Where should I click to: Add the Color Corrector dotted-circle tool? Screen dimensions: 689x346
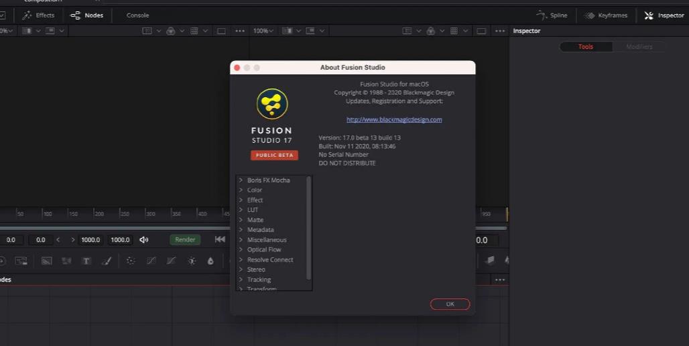(131, 261)
